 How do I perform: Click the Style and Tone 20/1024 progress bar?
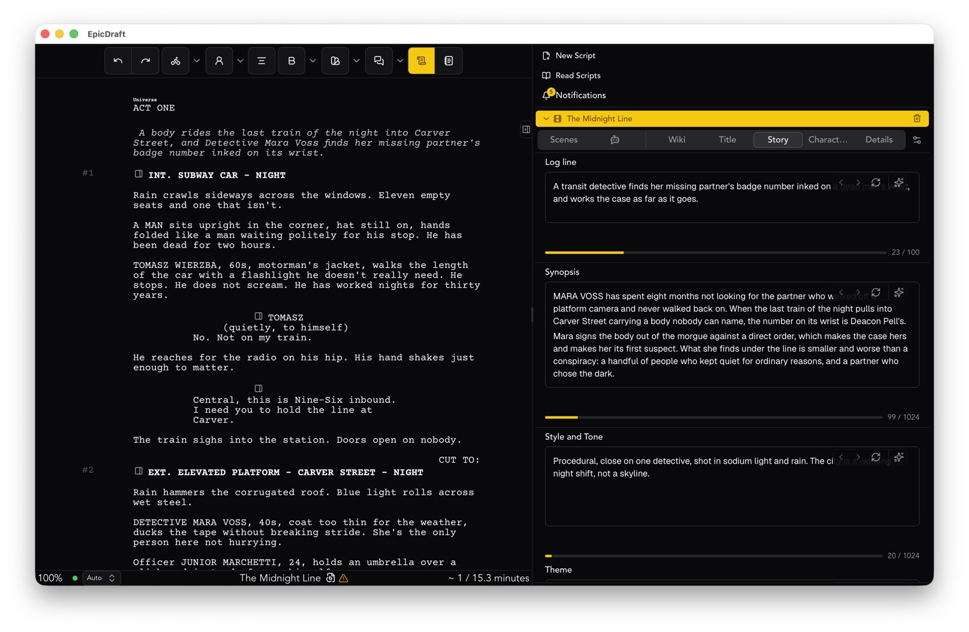[714, 556]
